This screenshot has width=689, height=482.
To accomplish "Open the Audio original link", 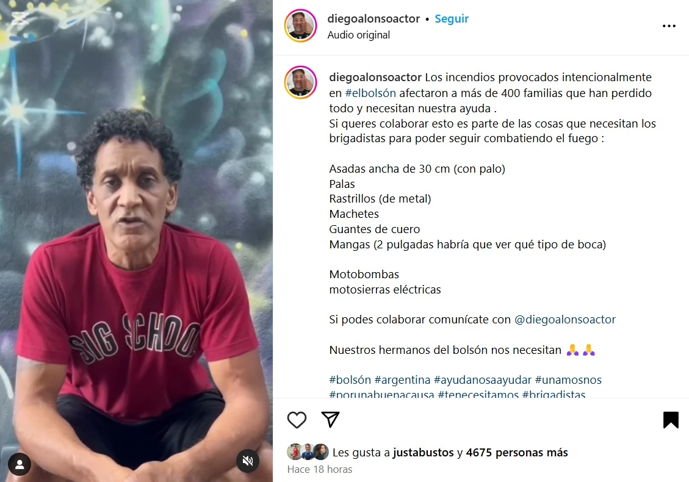I will coord(359,35).
